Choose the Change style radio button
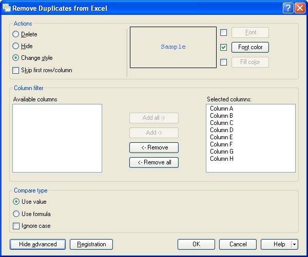308x257 pixels. pos(16,58)
